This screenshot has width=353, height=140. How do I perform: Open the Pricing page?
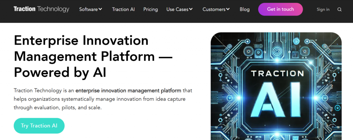pyautogui.click(x=151, y=9)
